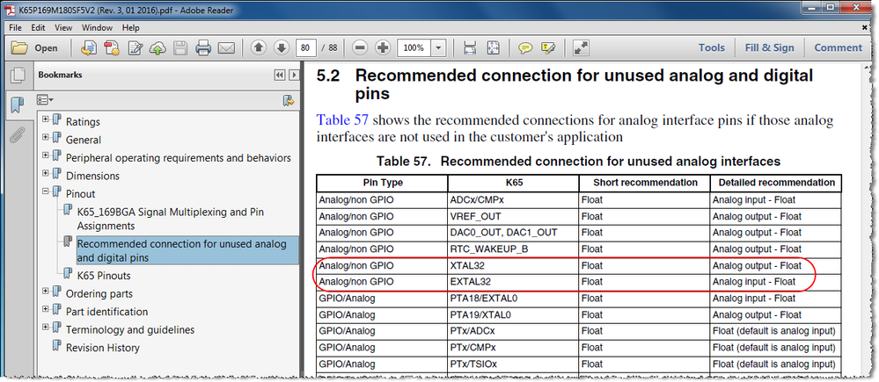879x382 pixels.
Task: Expand Terminology and guidelines bookmark
Action: (46, 328)
